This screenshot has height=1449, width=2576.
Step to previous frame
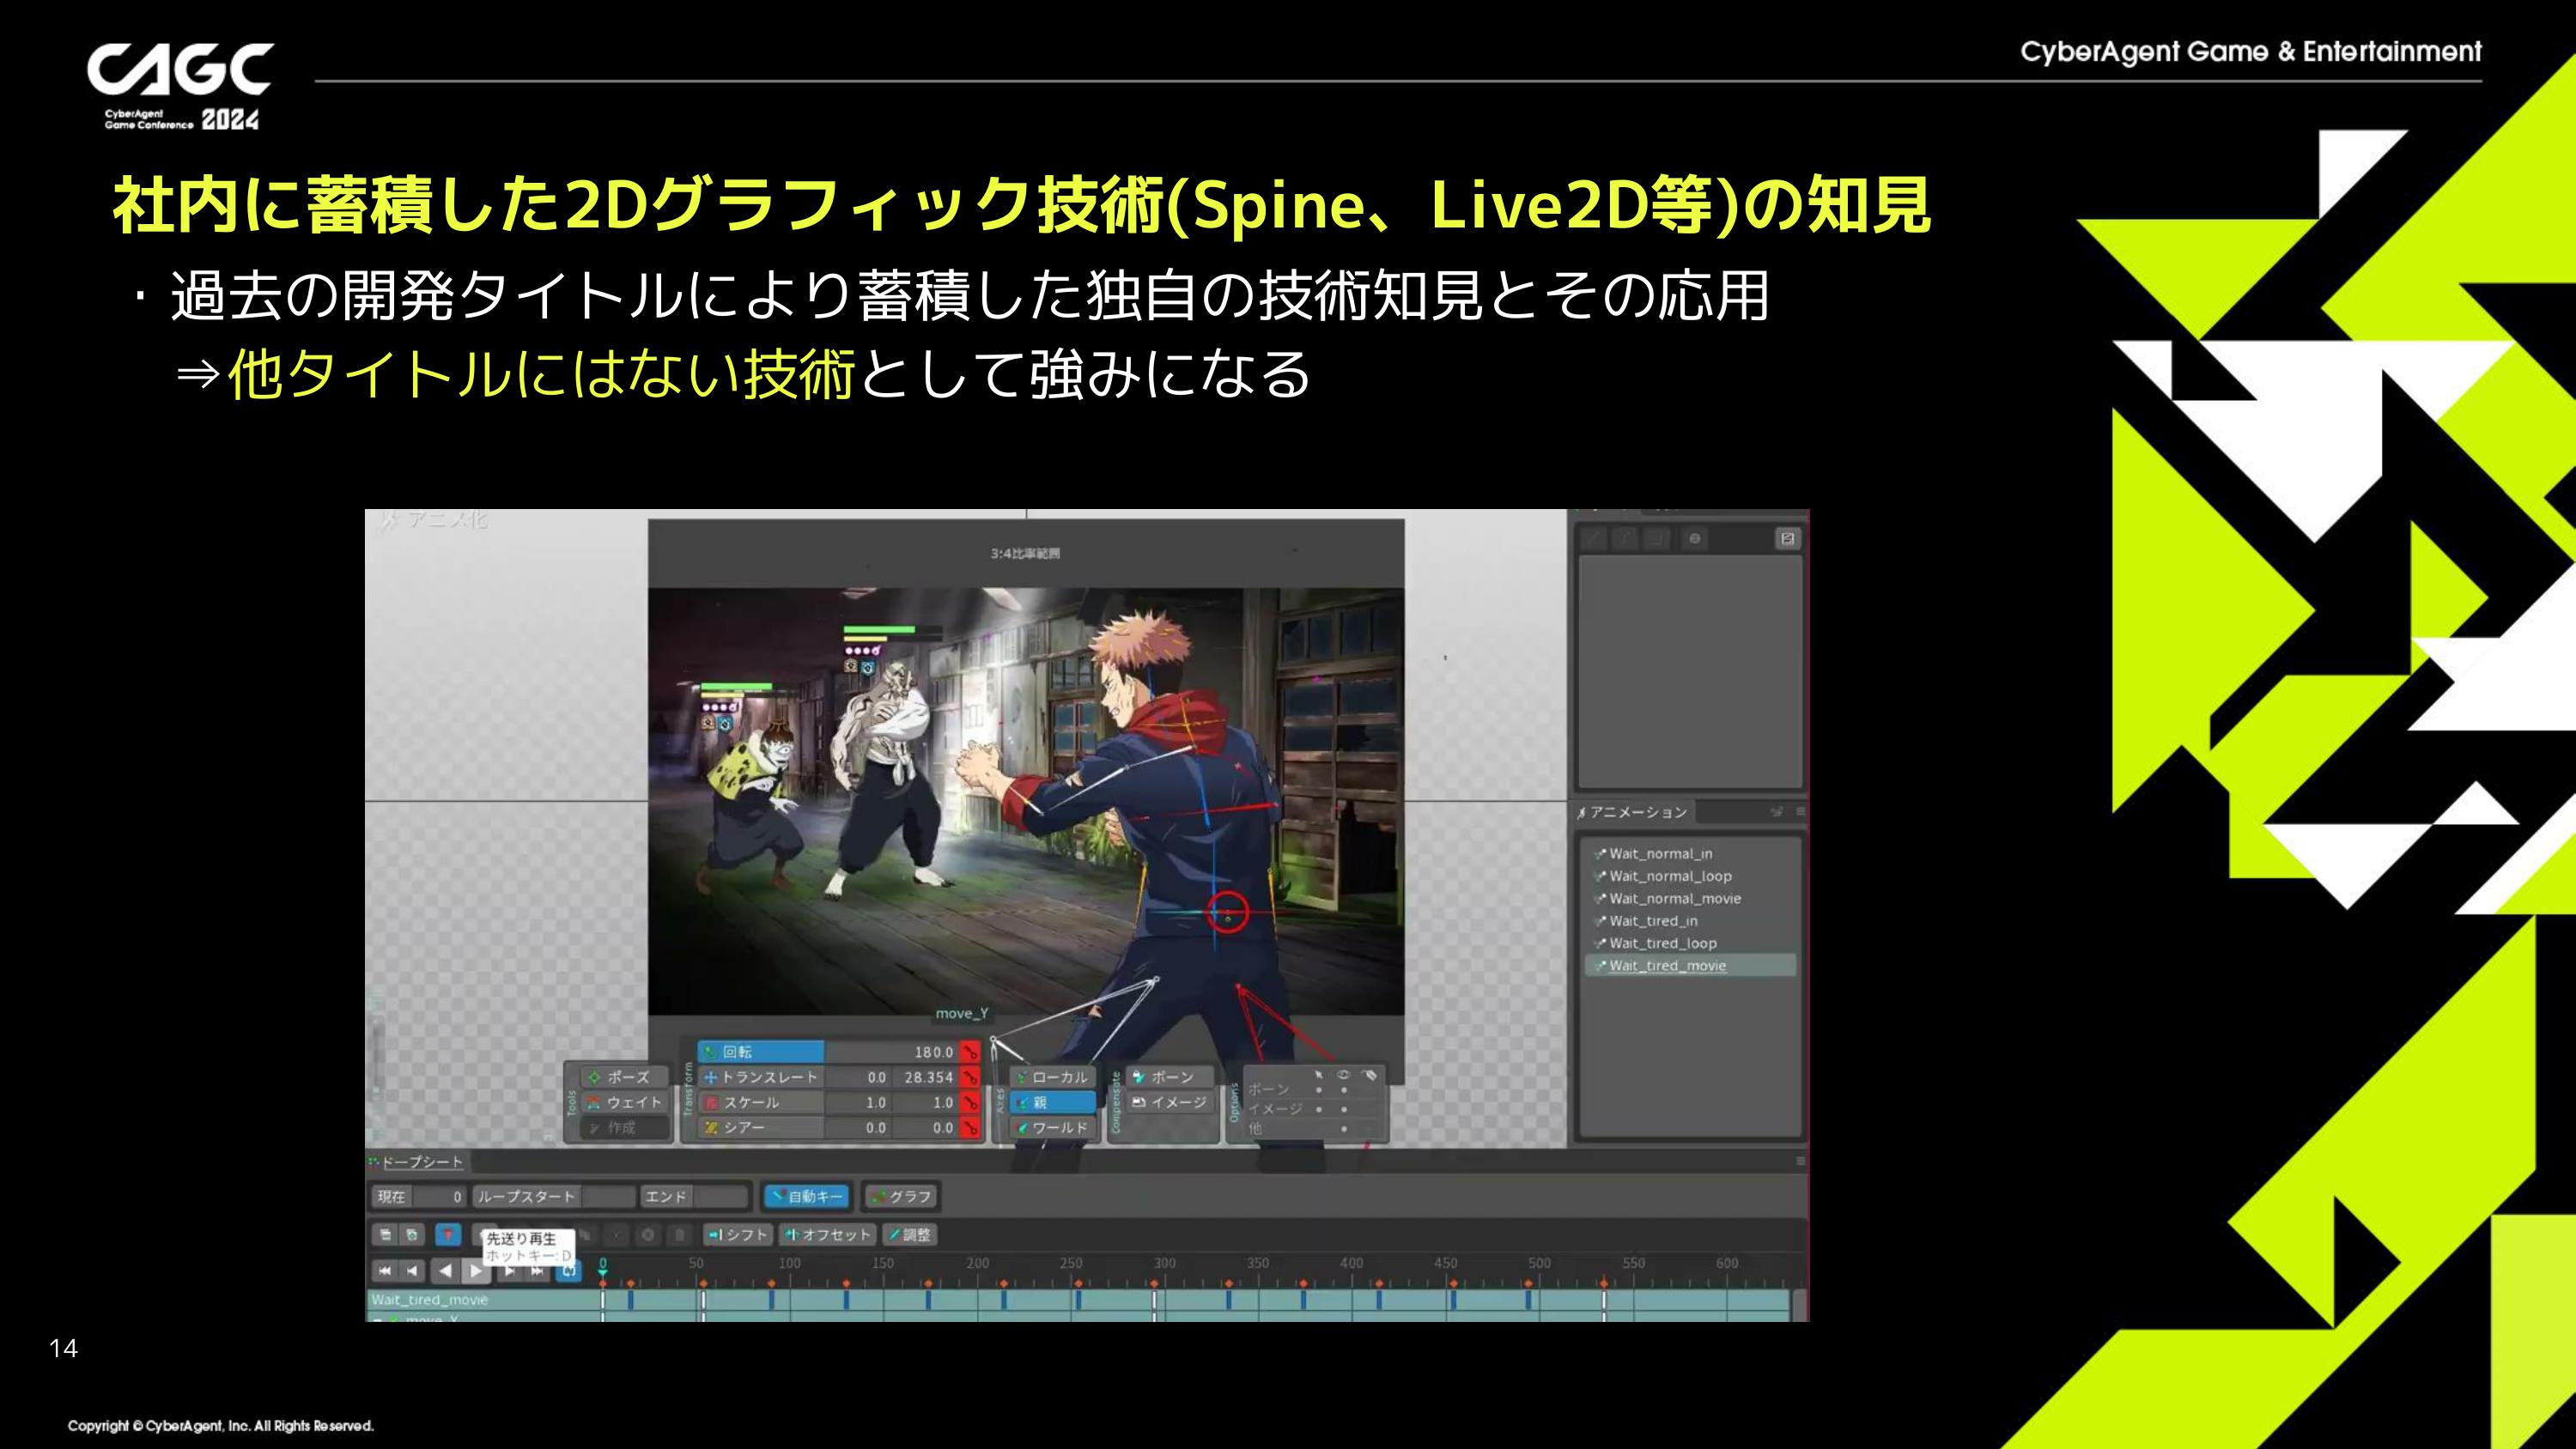[x=412, y=1271]
